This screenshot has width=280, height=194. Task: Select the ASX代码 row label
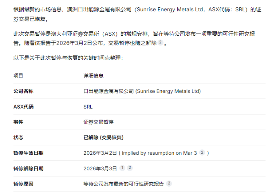[23, 107]
